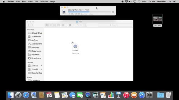The image size is (179, 100).
Task: Open Notification Center in menu bar
Action: tap(175, 2)
